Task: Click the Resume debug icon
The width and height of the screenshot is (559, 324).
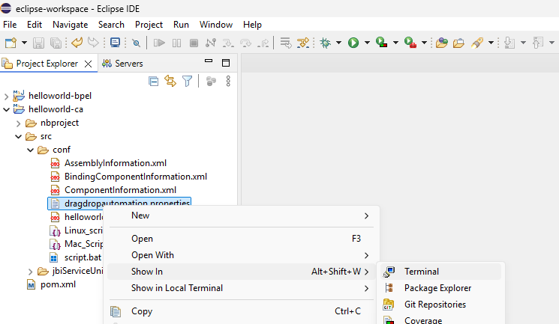Action: pos(159,43)
